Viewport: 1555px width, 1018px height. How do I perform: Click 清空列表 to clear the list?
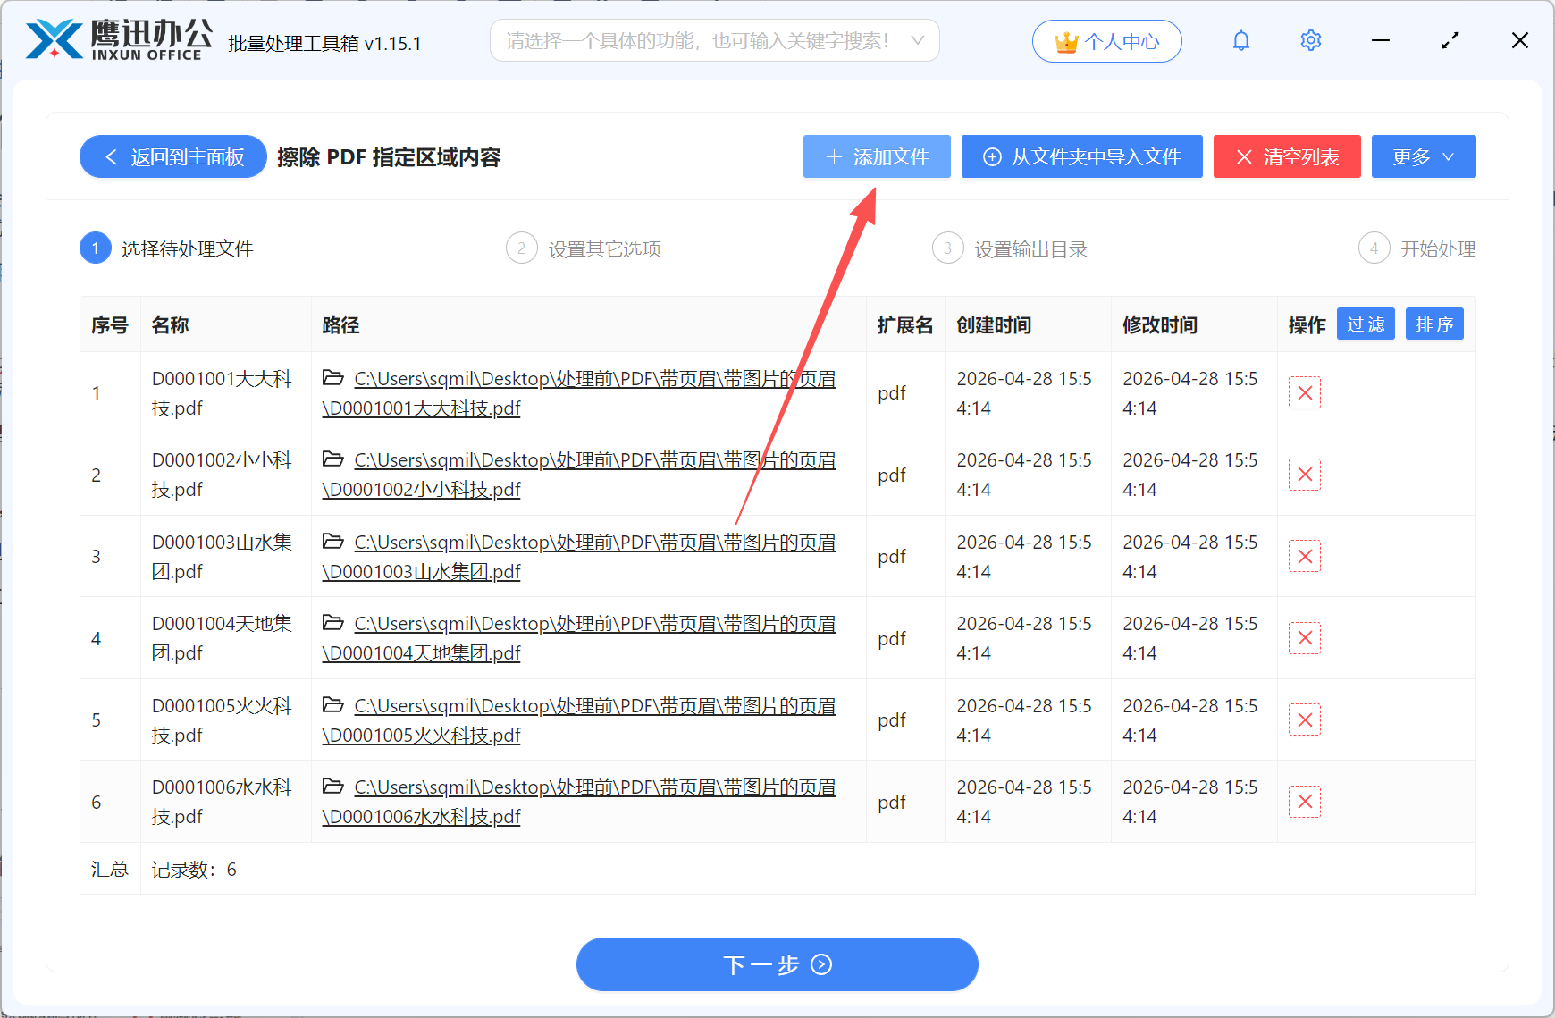click(x=1287, y=156)
